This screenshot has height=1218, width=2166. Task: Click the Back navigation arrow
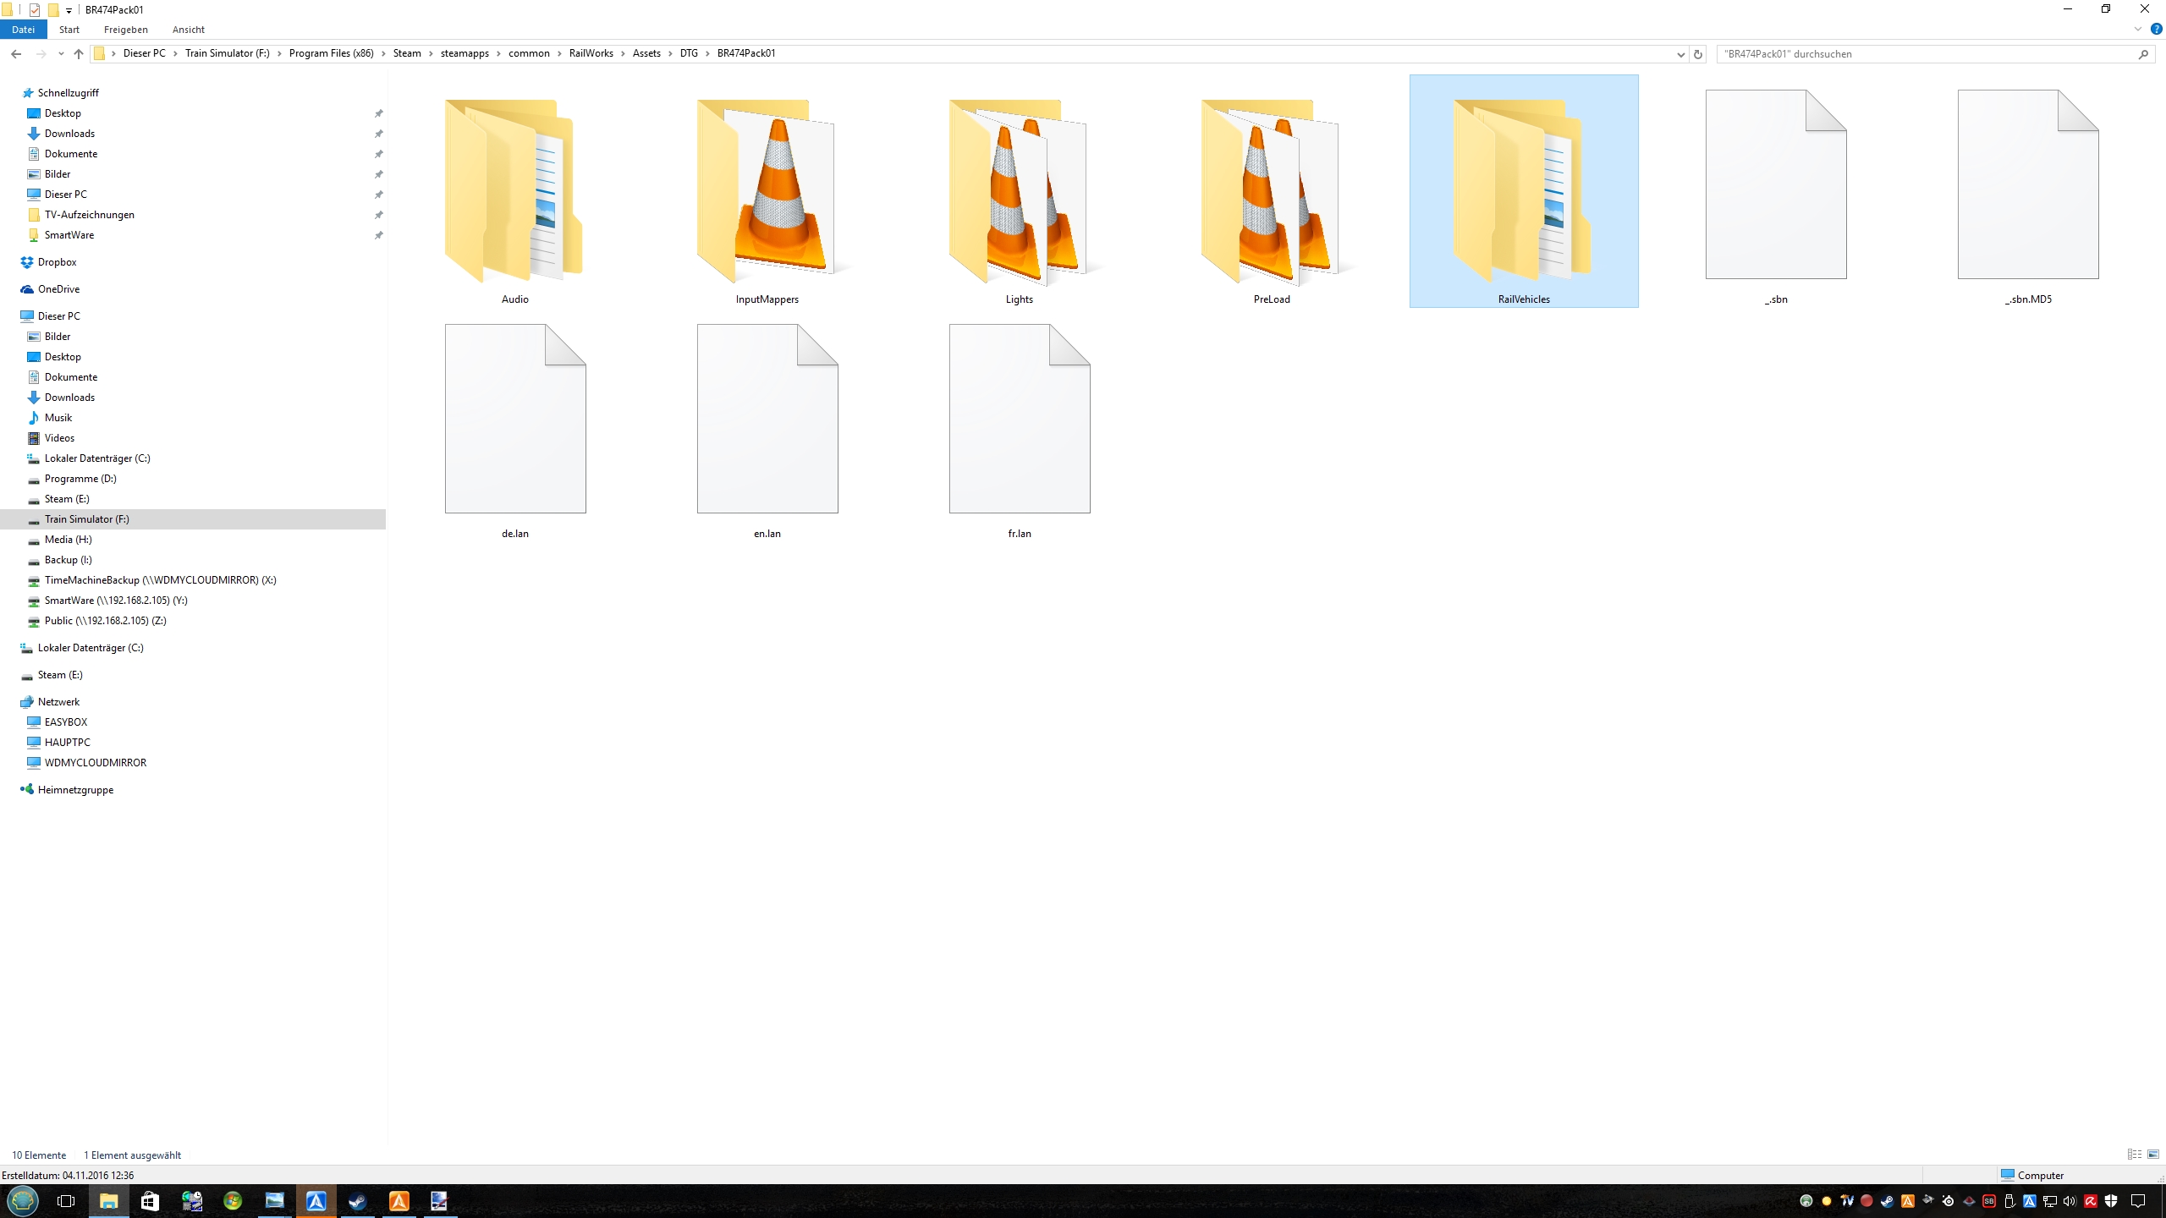point(16,53)
